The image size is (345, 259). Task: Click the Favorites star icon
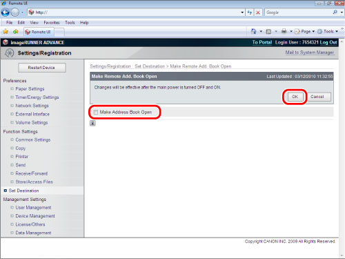(6, 32)
